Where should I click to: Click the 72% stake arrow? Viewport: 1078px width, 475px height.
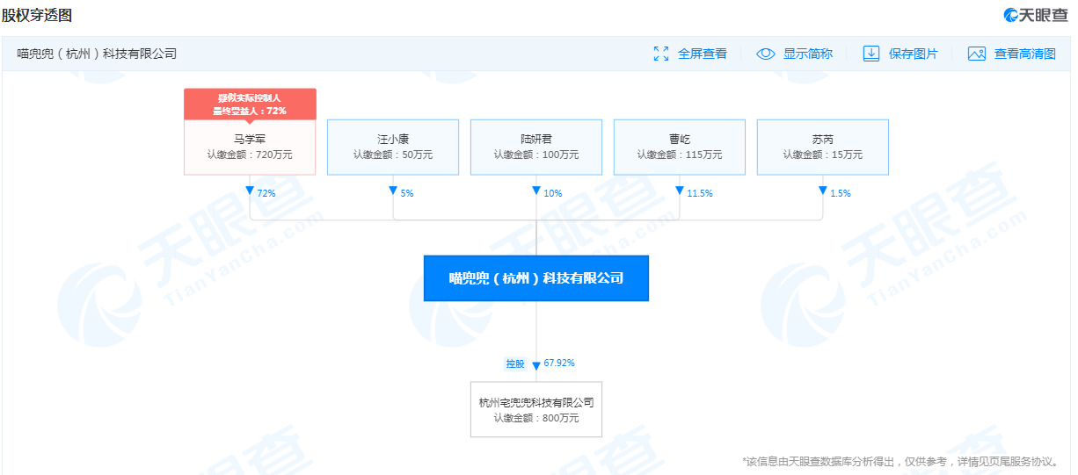pos(250,191)
